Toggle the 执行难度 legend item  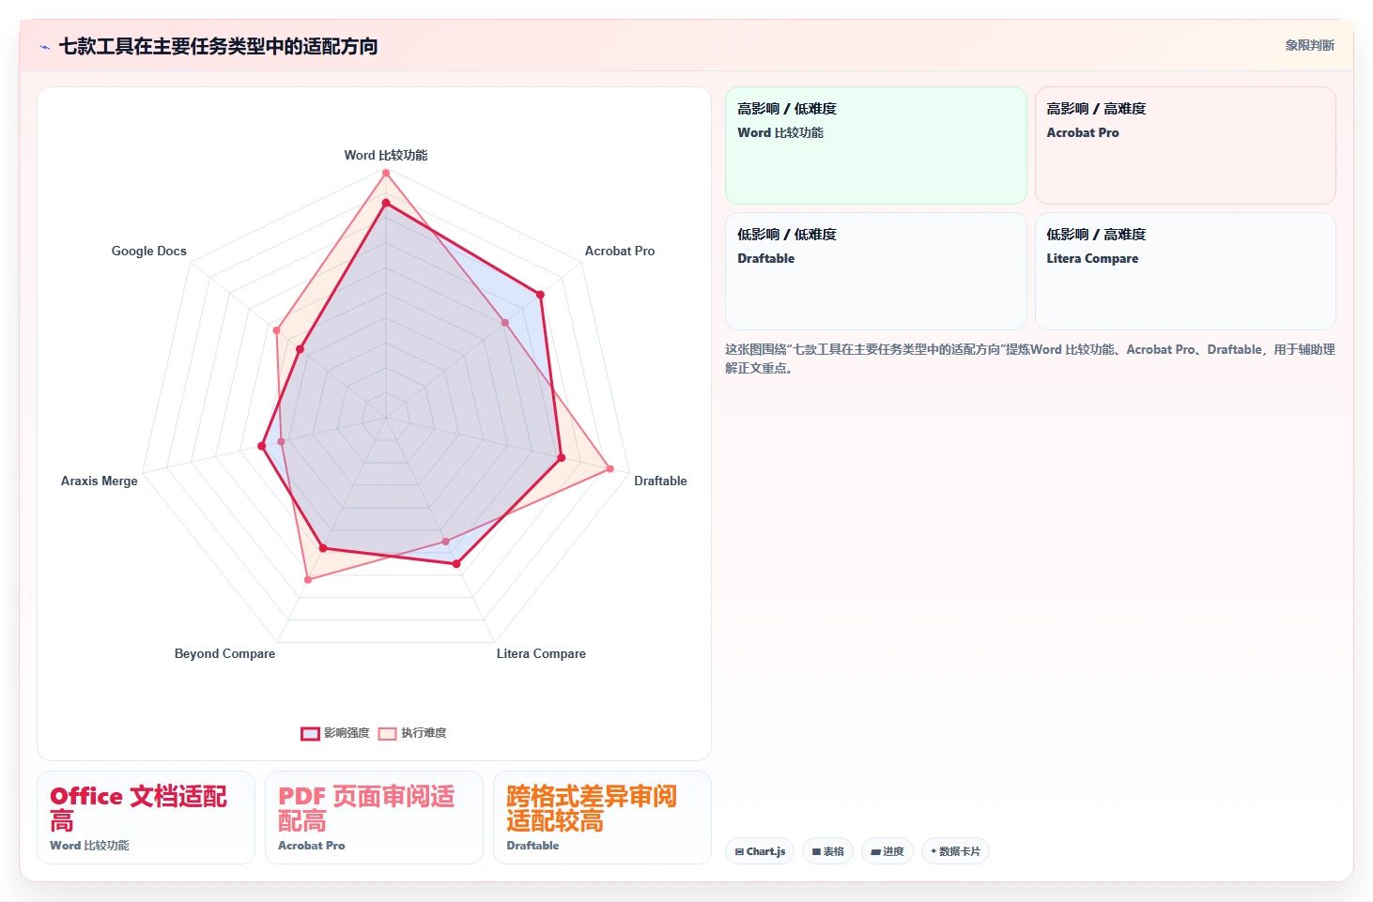tap(412, 733)
